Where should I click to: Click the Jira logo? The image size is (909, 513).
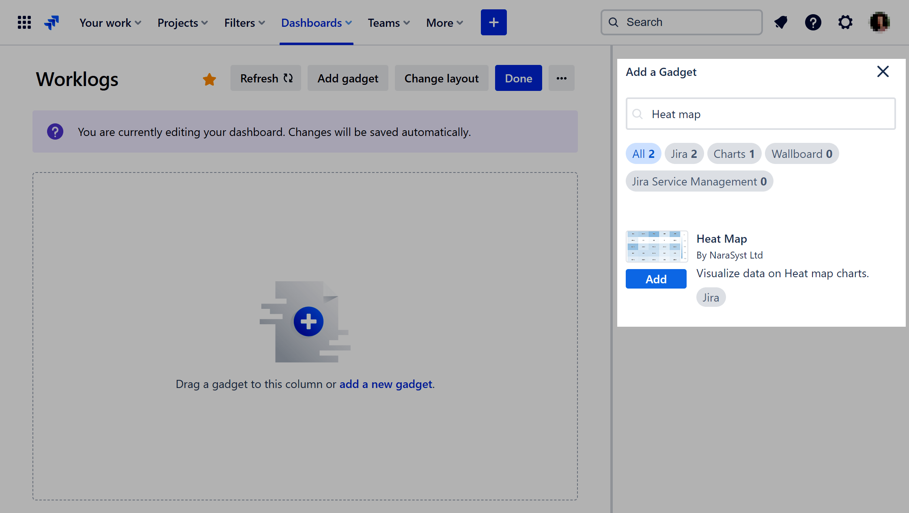pos(52,22)
